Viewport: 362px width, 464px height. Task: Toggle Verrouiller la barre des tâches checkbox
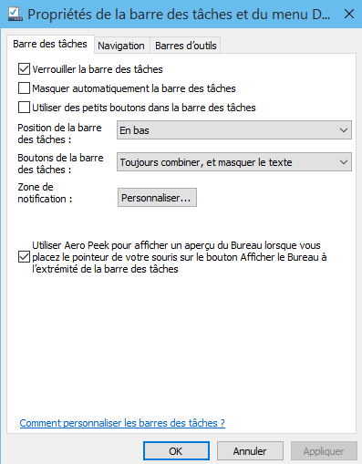point(24,69)
